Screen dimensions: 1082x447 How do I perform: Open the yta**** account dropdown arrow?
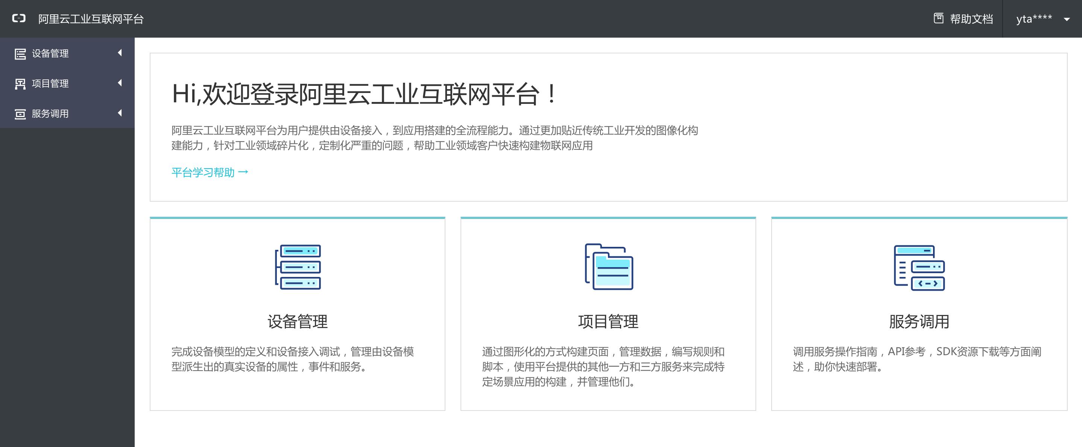pos(1067,19)
